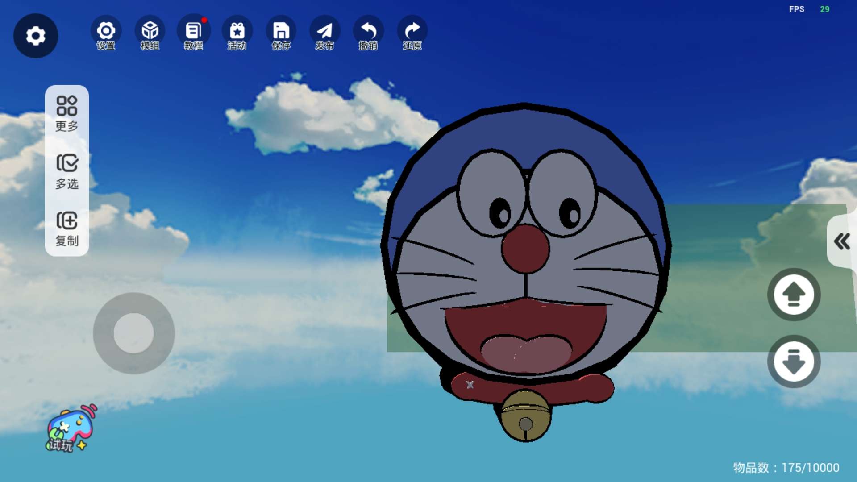Tap 复制 copy tool in side panel

tap(67, 229)
